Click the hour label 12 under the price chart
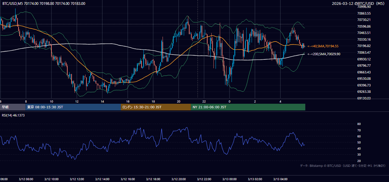 (x=77, y=101)
